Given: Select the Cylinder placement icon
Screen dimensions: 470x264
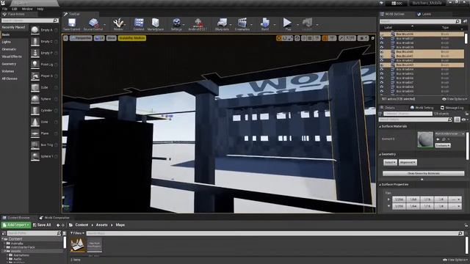Looking at the screenshot, I should [x=35, y=111].
